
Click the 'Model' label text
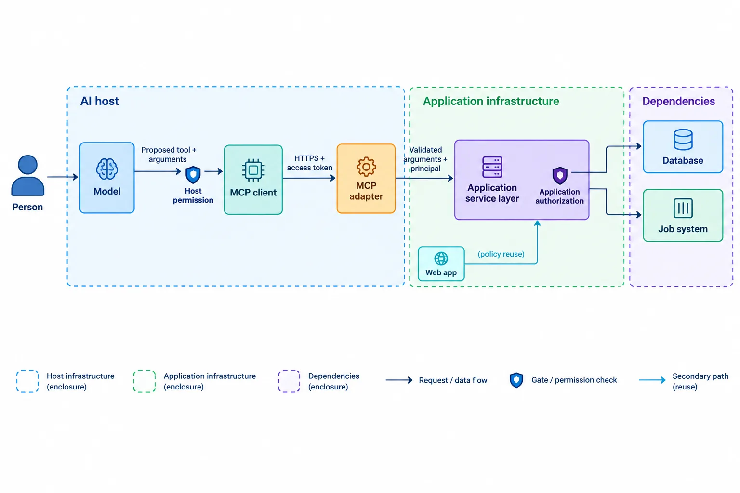click(x=107, y=191)
